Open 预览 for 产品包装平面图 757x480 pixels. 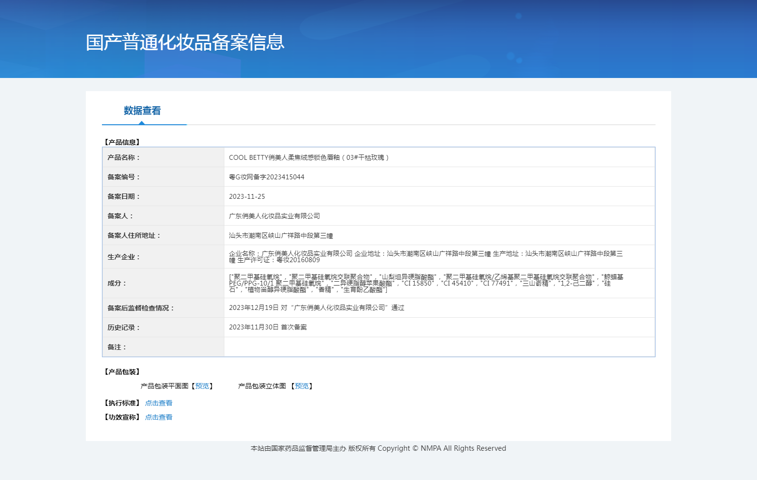click(202, 386)
